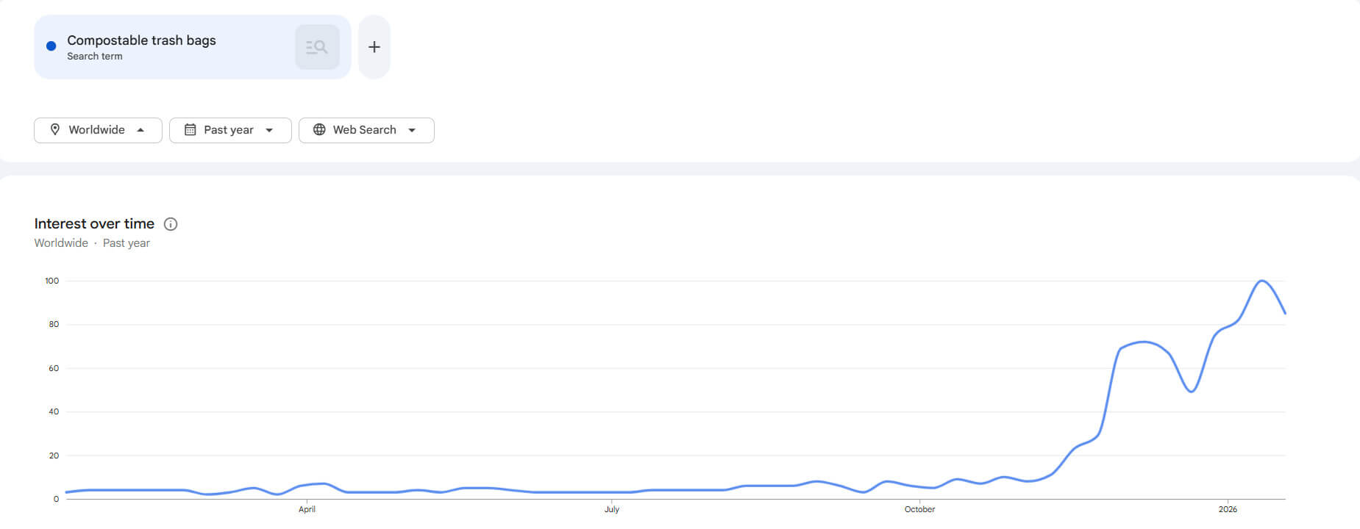Viewport: 1360px width, 529px height.
Task: Click the chart line's peak at 100
Action: point(1261,281)
